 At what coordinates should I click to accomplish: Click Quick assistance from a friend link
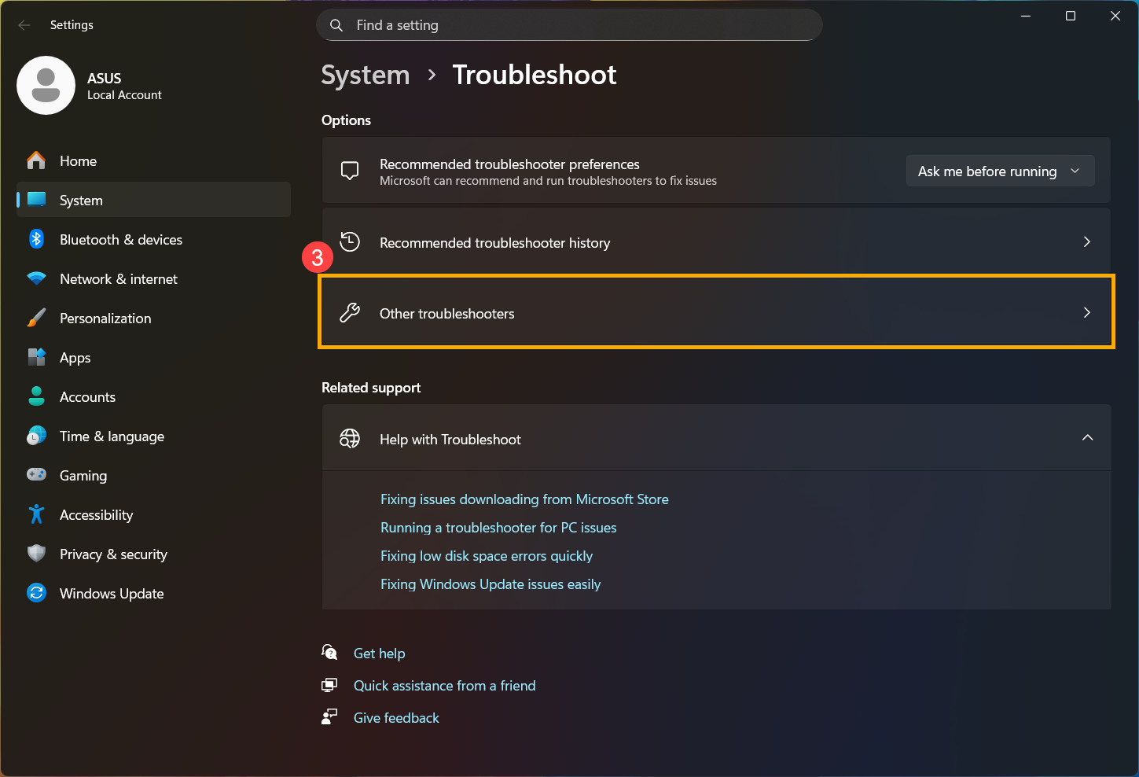(x=445, y=686)
